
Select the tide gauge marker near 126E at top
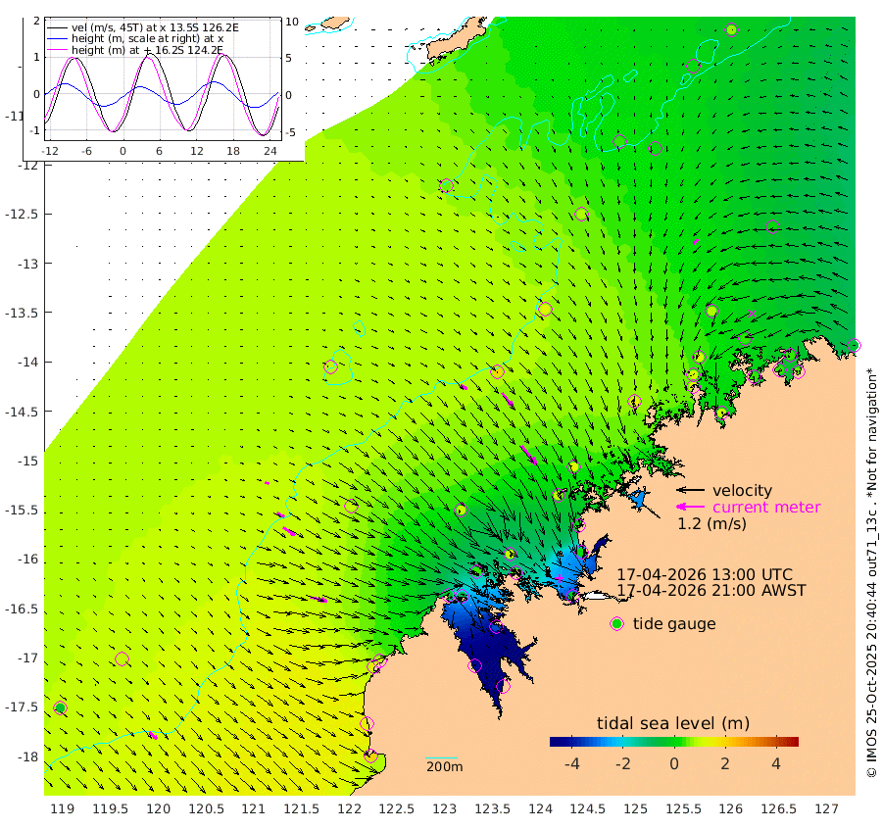(x=731, y=29)
